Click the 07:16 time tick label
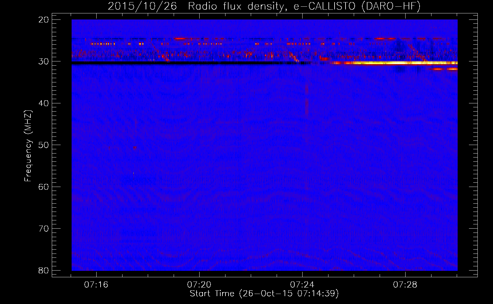 point(96,285)
